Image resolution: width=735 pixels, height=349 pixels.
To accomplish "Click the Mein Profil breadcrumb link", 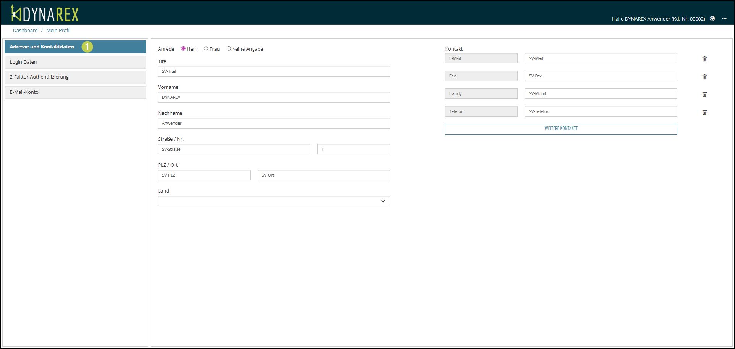I will tap(58, 30).
